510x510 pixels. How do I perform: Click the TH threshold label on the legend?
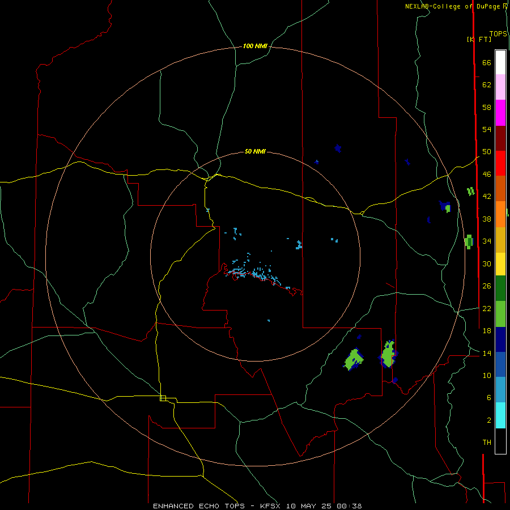(x=487, y=443)
